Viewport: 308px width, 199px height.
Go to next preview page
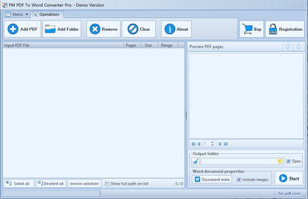[220, 144]
